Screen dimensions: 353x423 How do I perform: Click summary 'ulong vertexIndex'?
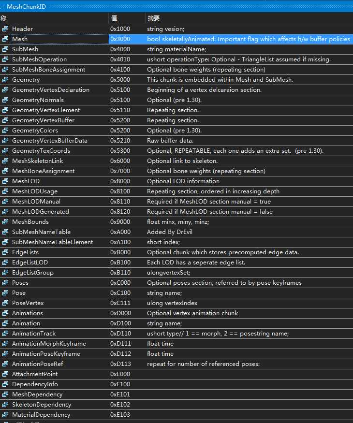coord(172,303)
